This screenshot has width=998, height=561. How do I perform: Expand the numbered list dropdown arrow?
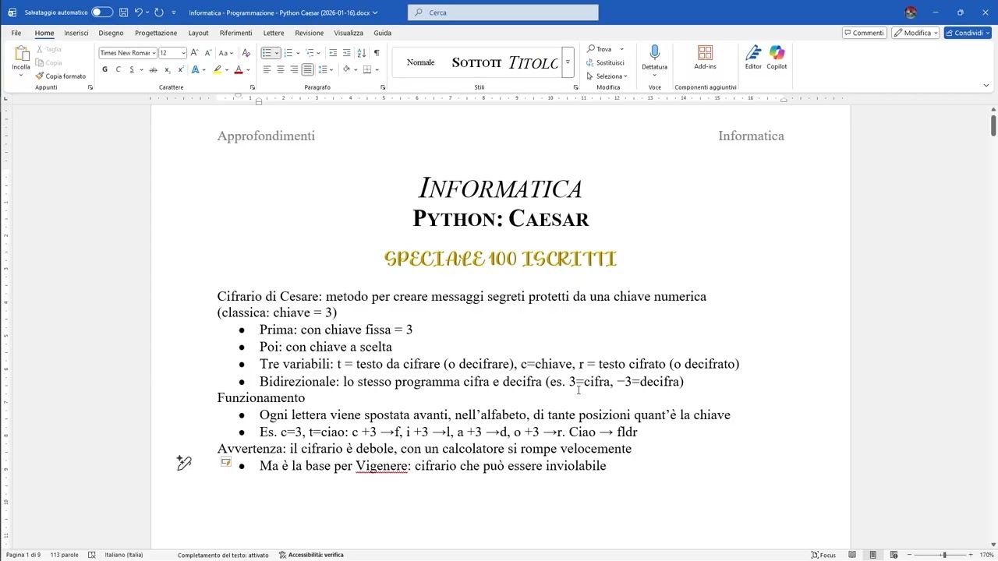[x=298, y=53]
